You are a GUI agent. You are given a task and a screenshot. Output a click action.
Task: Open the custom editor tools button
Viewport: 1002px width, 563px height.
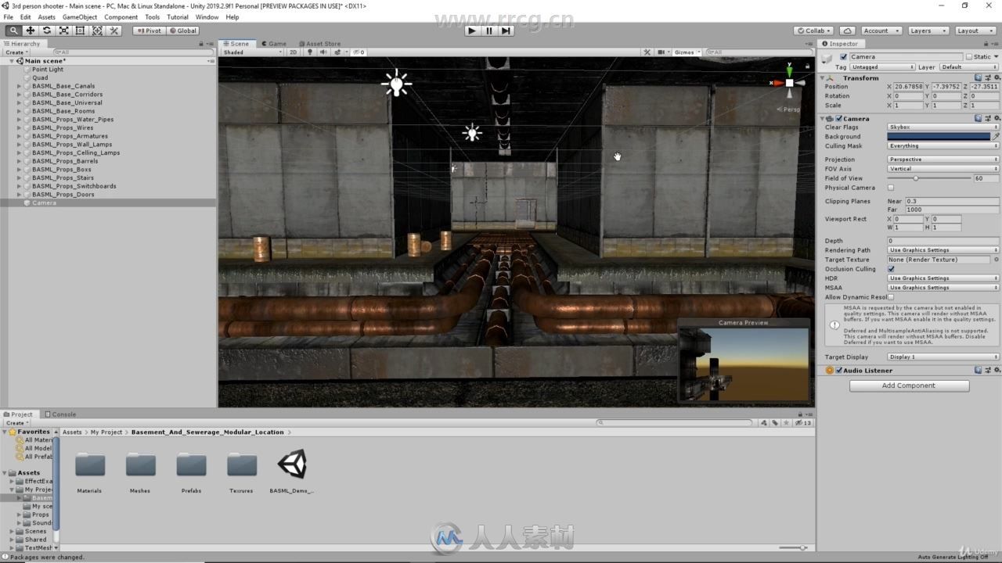(114, 30)
